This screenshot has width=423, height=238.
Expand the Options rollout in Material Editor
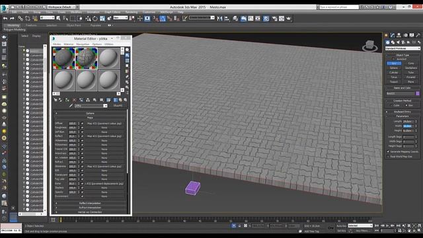coord(90,113)
